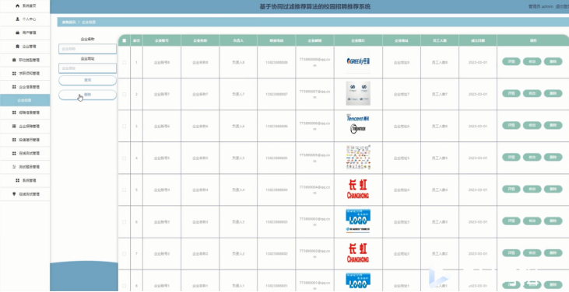Click the batch 删除 button under 查询
569x292 pixels.
pos(87,95)
